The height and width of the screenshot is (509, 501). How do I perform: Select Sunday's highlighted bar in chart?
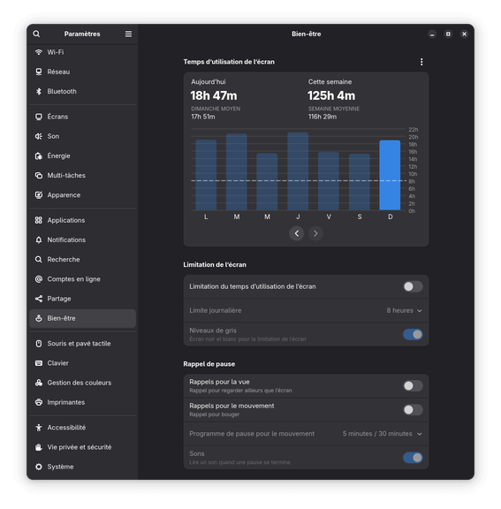(x=390, y=175)
